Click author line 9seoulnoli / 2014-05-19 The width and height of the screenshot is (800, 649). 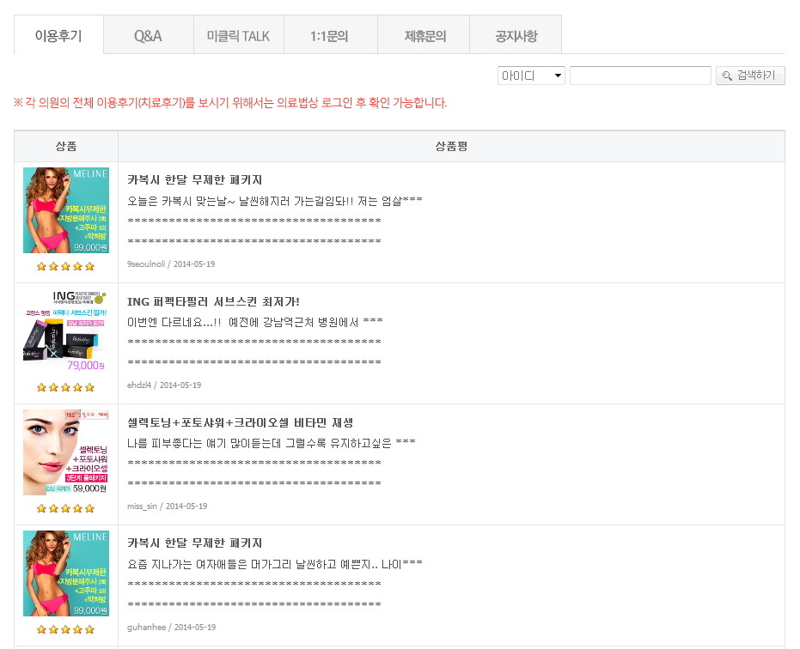[171, 264]
